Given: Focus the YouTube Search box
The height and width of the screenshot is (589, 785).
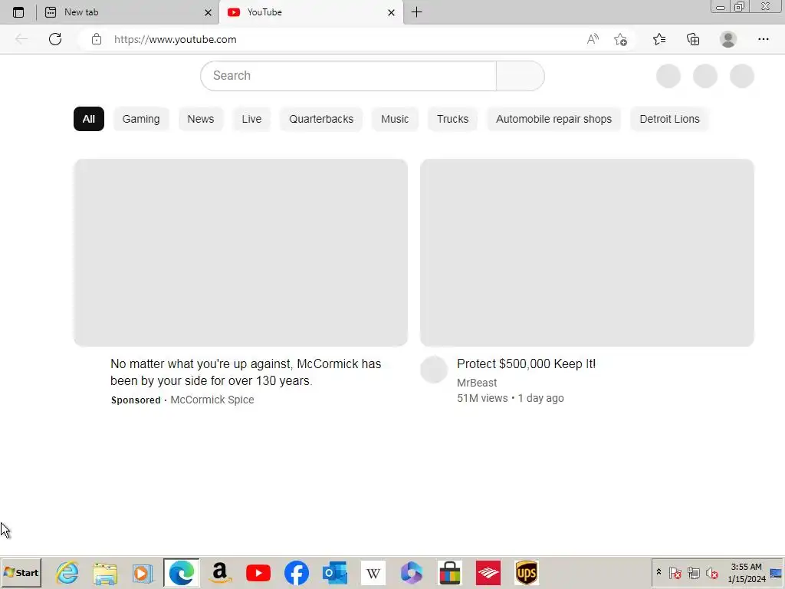Looking at the screenshot, I should [x=349, y=76].
